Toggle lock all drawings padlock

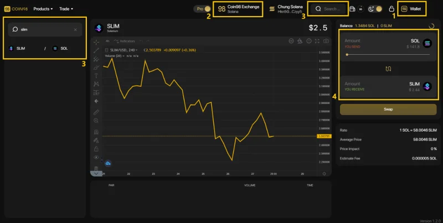[96, 149]
